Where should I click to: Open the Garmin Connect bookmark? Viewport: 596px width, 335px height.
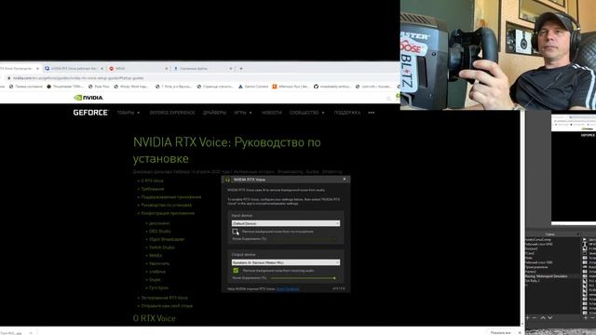pyautogui.click(x=253, y=87)
